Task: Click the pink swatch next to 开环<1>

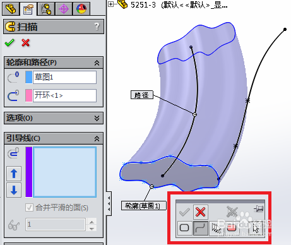Action: click(28, 95)
